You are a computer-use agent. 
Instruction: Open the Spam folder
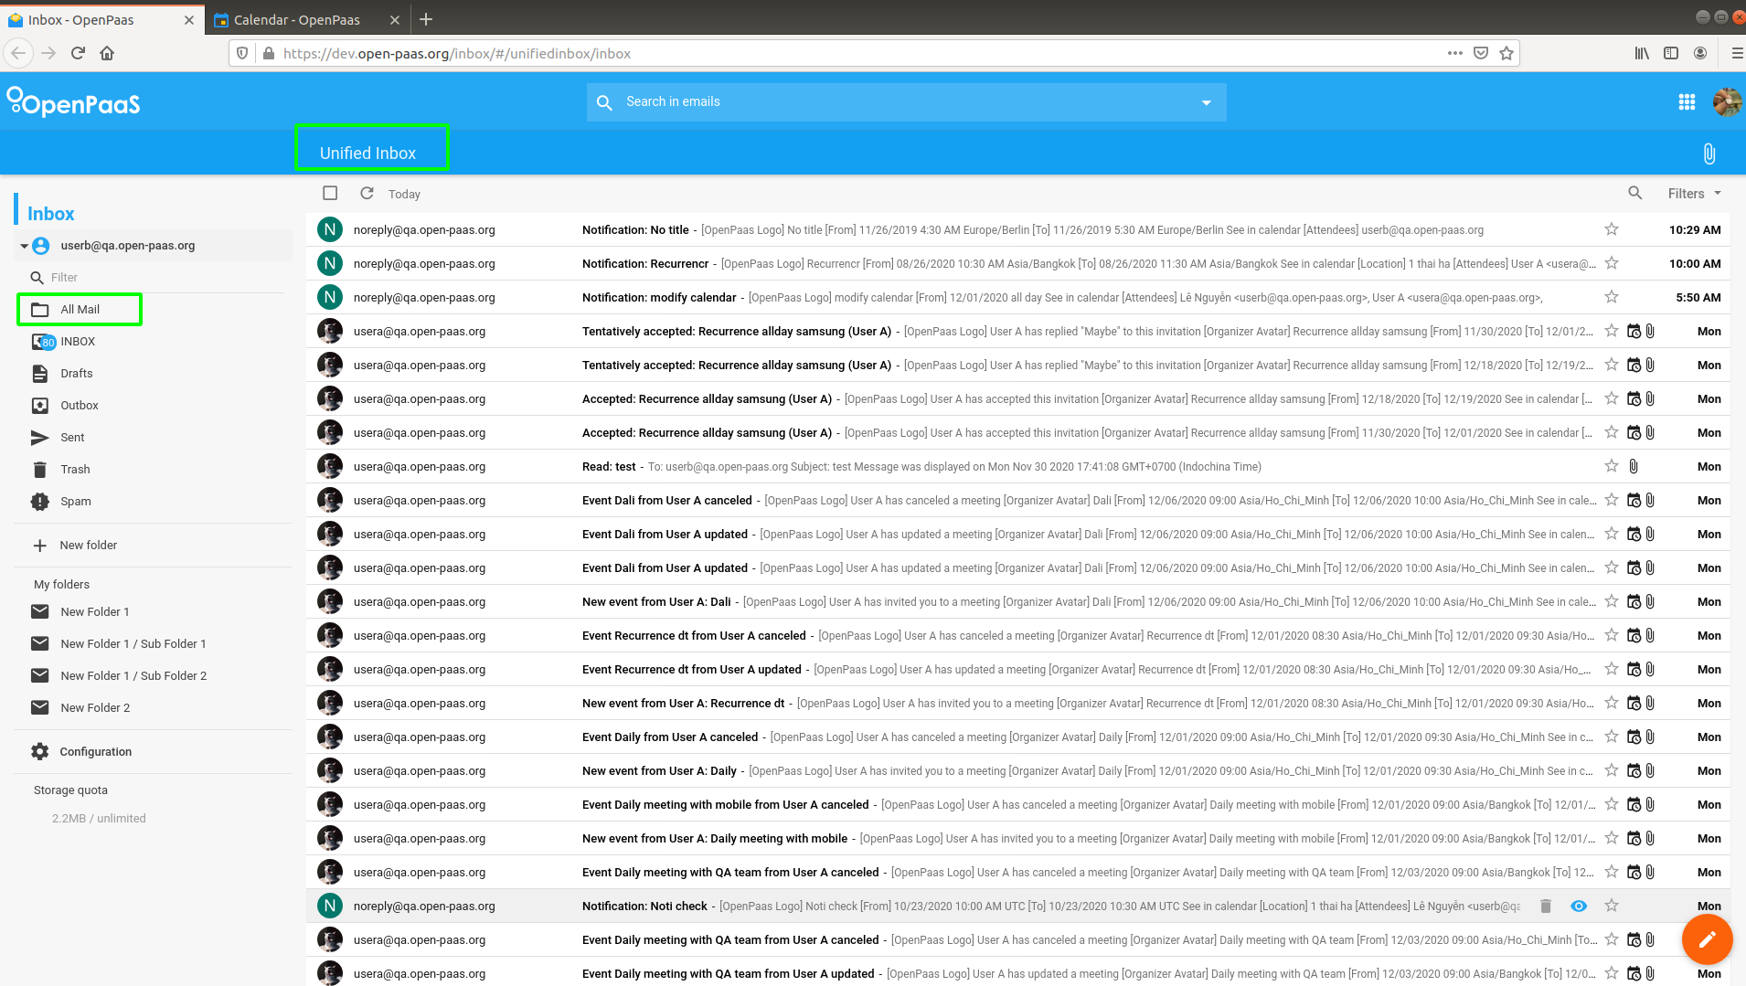[x=75, y=501]
